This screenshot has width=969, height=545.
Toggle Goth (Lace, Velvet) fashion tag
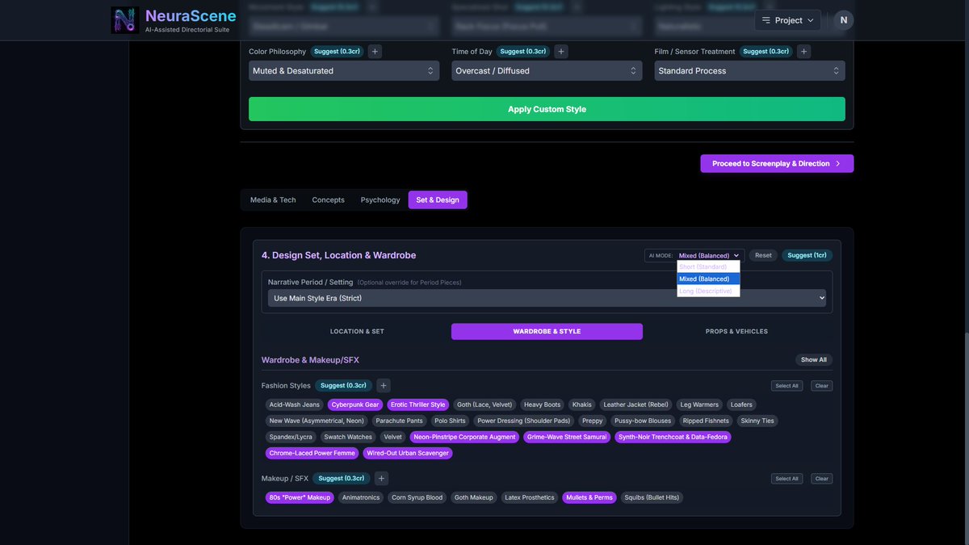coord(484,405)
